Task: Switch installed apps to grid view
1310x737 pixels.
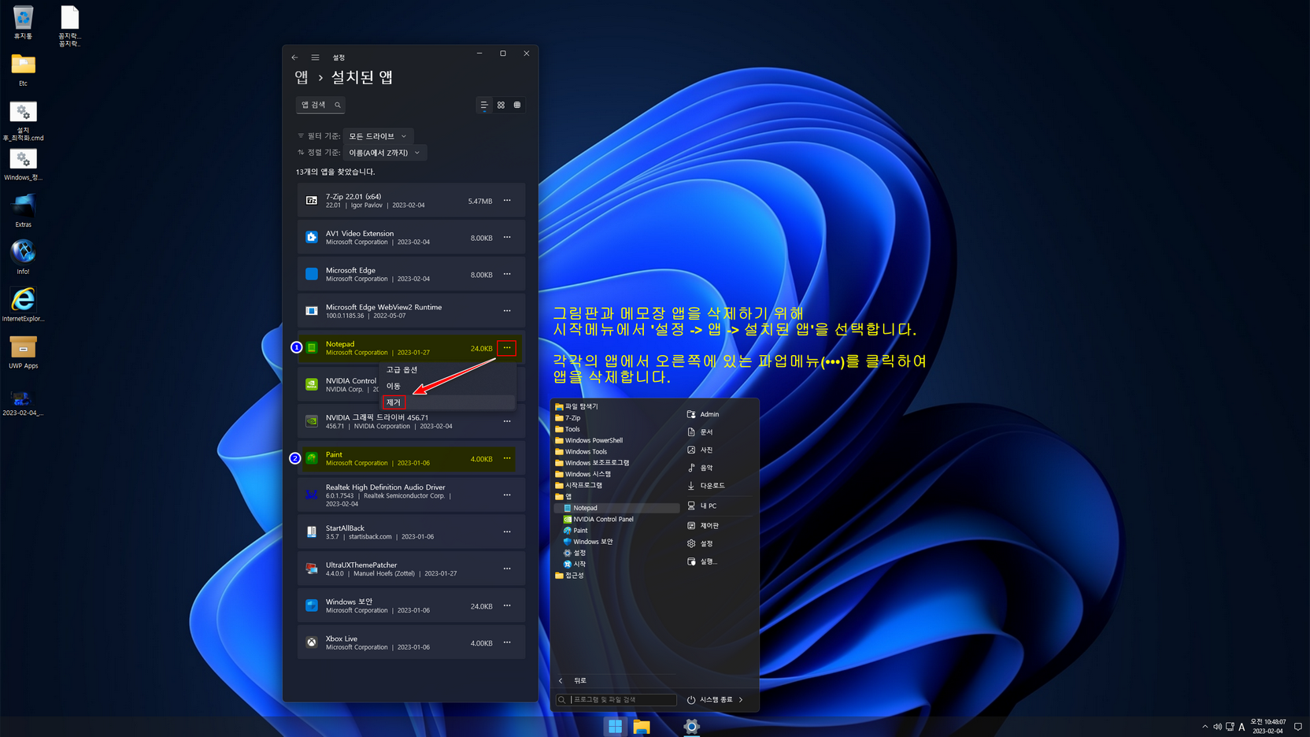Action: [501, 105]
